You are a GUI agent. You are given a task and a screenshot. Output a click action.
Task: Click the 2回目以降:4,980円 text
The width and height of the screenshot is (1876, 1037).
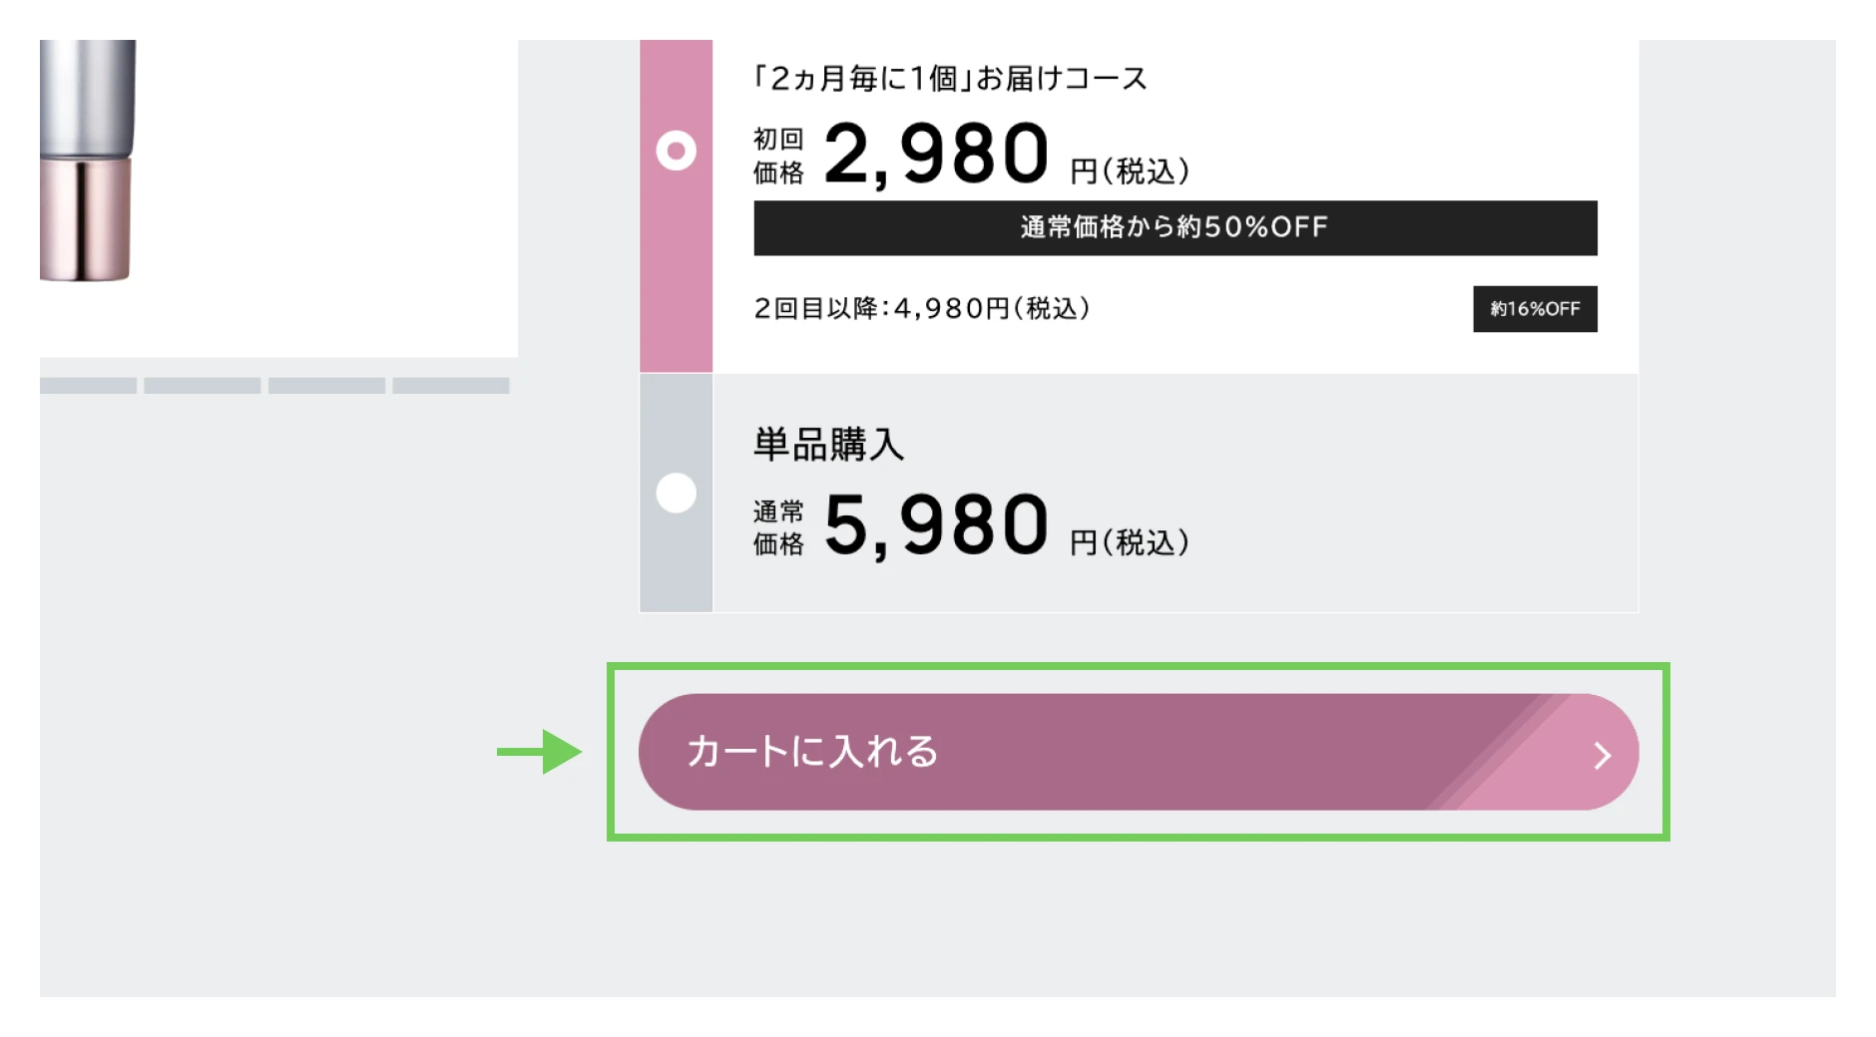922,309
